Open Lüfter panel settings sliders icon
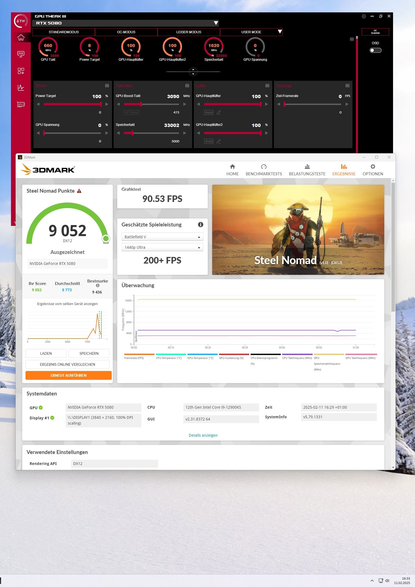The height and width of the screenshot is (587, 415). pos(267,86)
